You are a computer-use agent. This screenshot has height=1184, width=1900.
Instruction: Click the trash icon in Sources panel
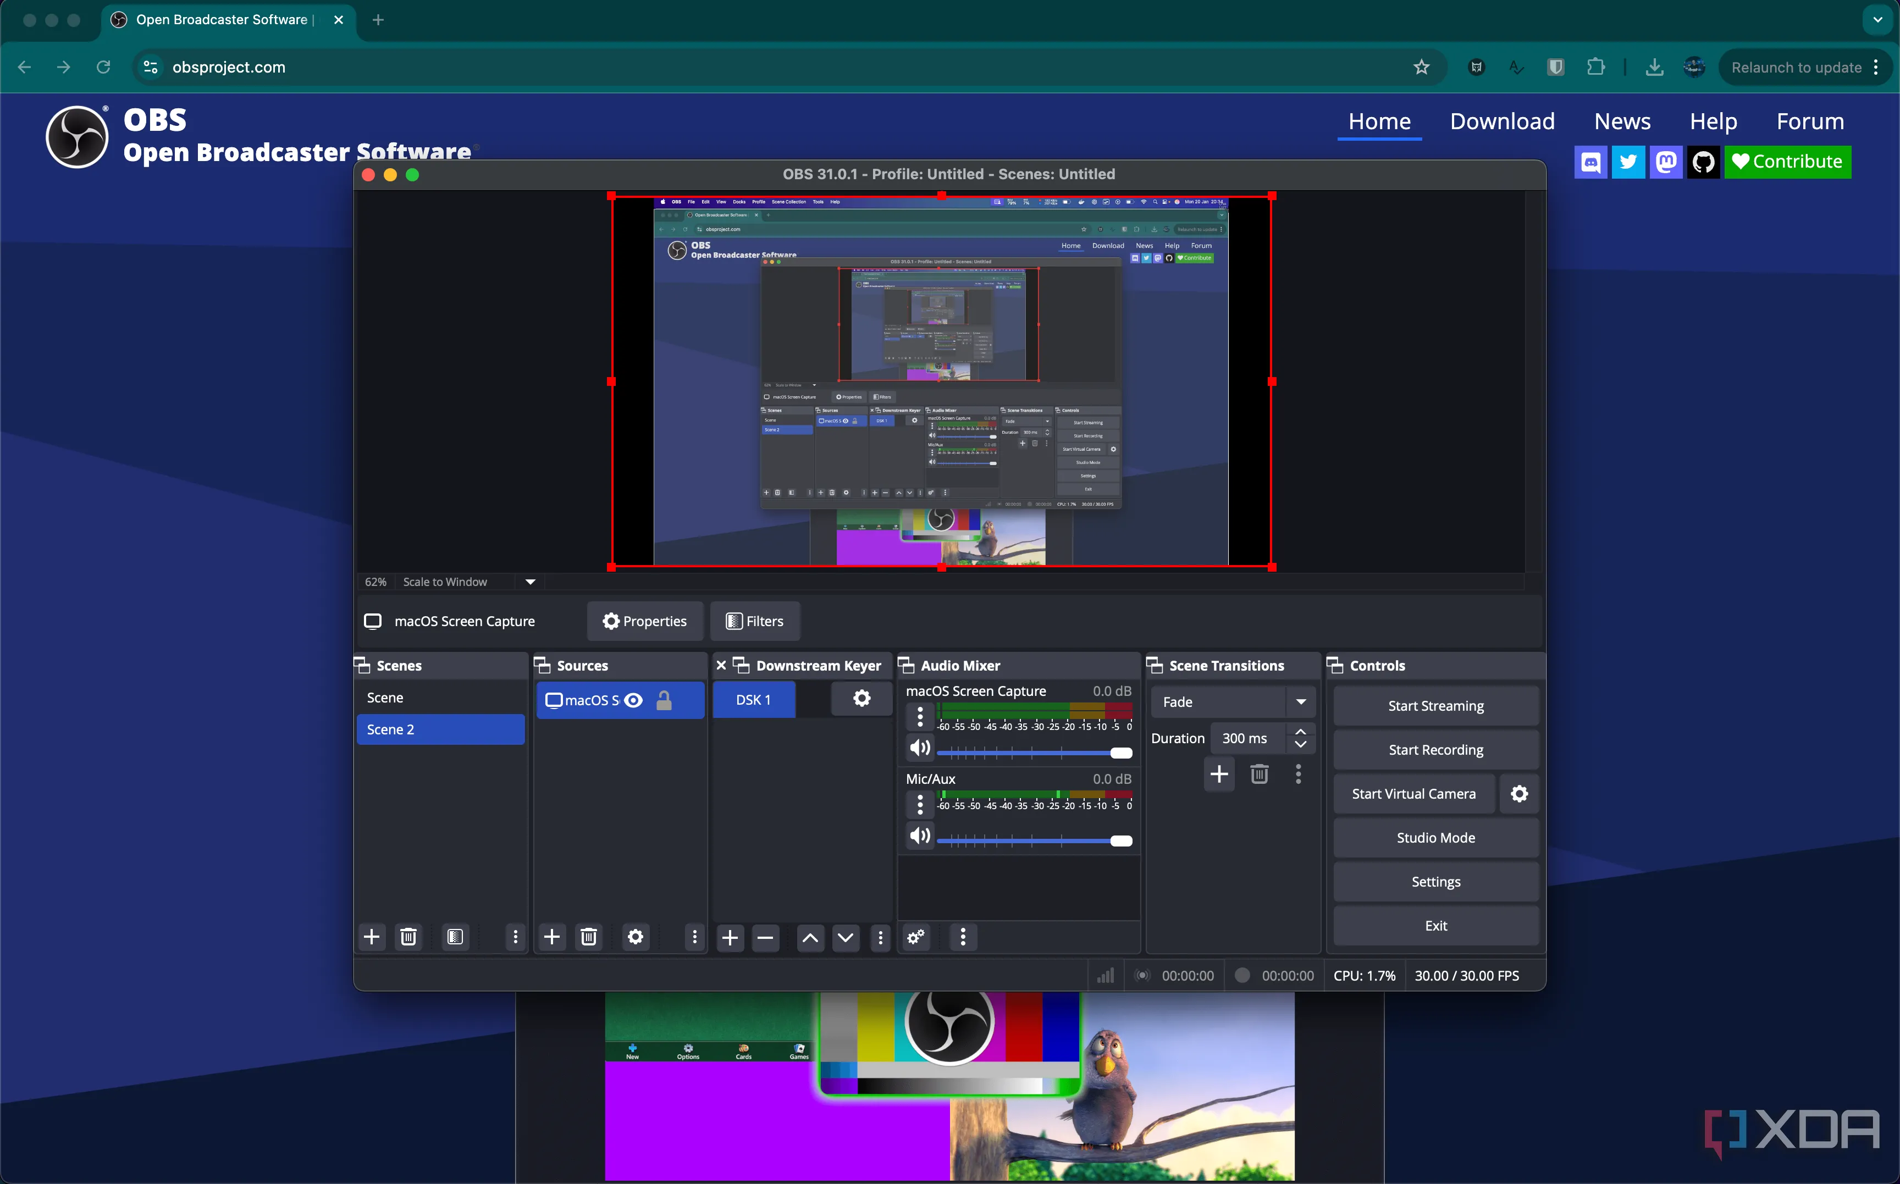pos(589,937)
